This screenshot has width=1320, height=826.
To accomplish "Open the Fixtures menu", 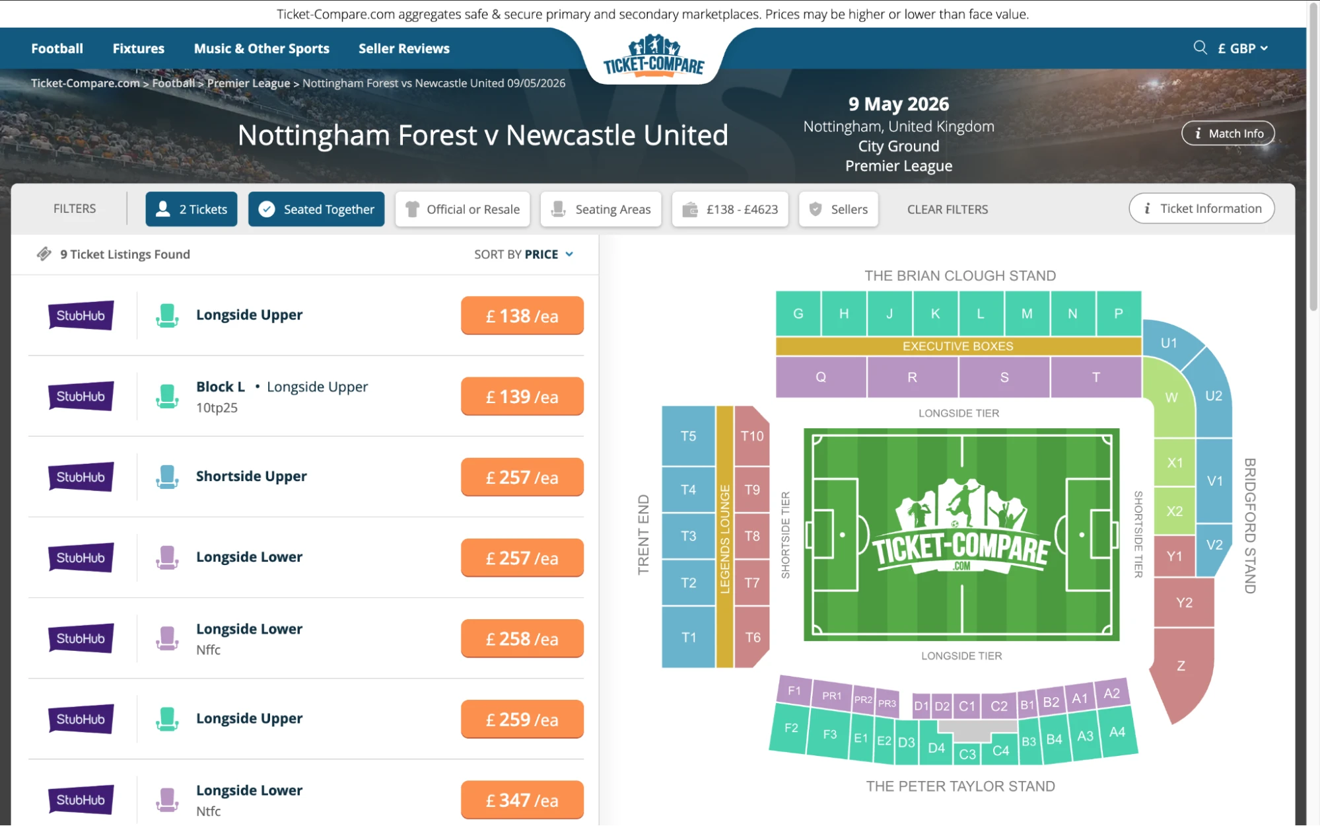I will [138, 48].
